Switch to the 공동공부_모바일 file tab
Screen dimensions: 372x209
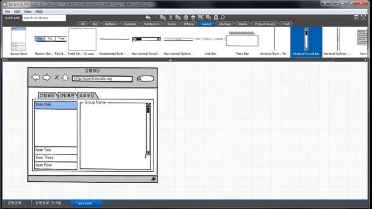click(48, 203)
